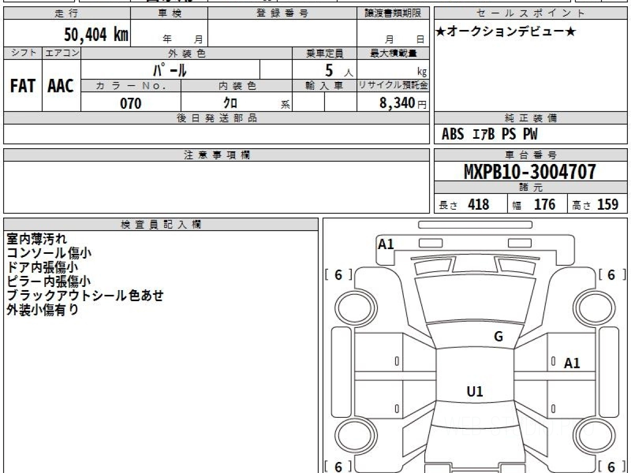The image size is (631, 473).
Task: Click the 譲渡書類期限 header label
Action: [x=393, y=14]
